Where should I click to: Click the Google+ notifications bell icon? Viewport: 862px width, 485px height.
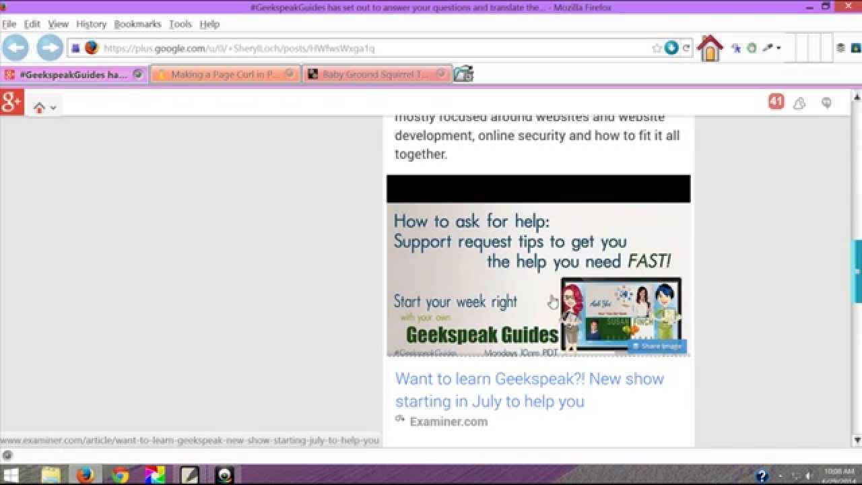[799, 103]
